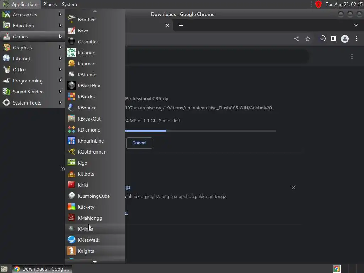This screenshot has height=273, width=364.
Task: Click Chrome share page icon
Action: (x=296, y=39)
